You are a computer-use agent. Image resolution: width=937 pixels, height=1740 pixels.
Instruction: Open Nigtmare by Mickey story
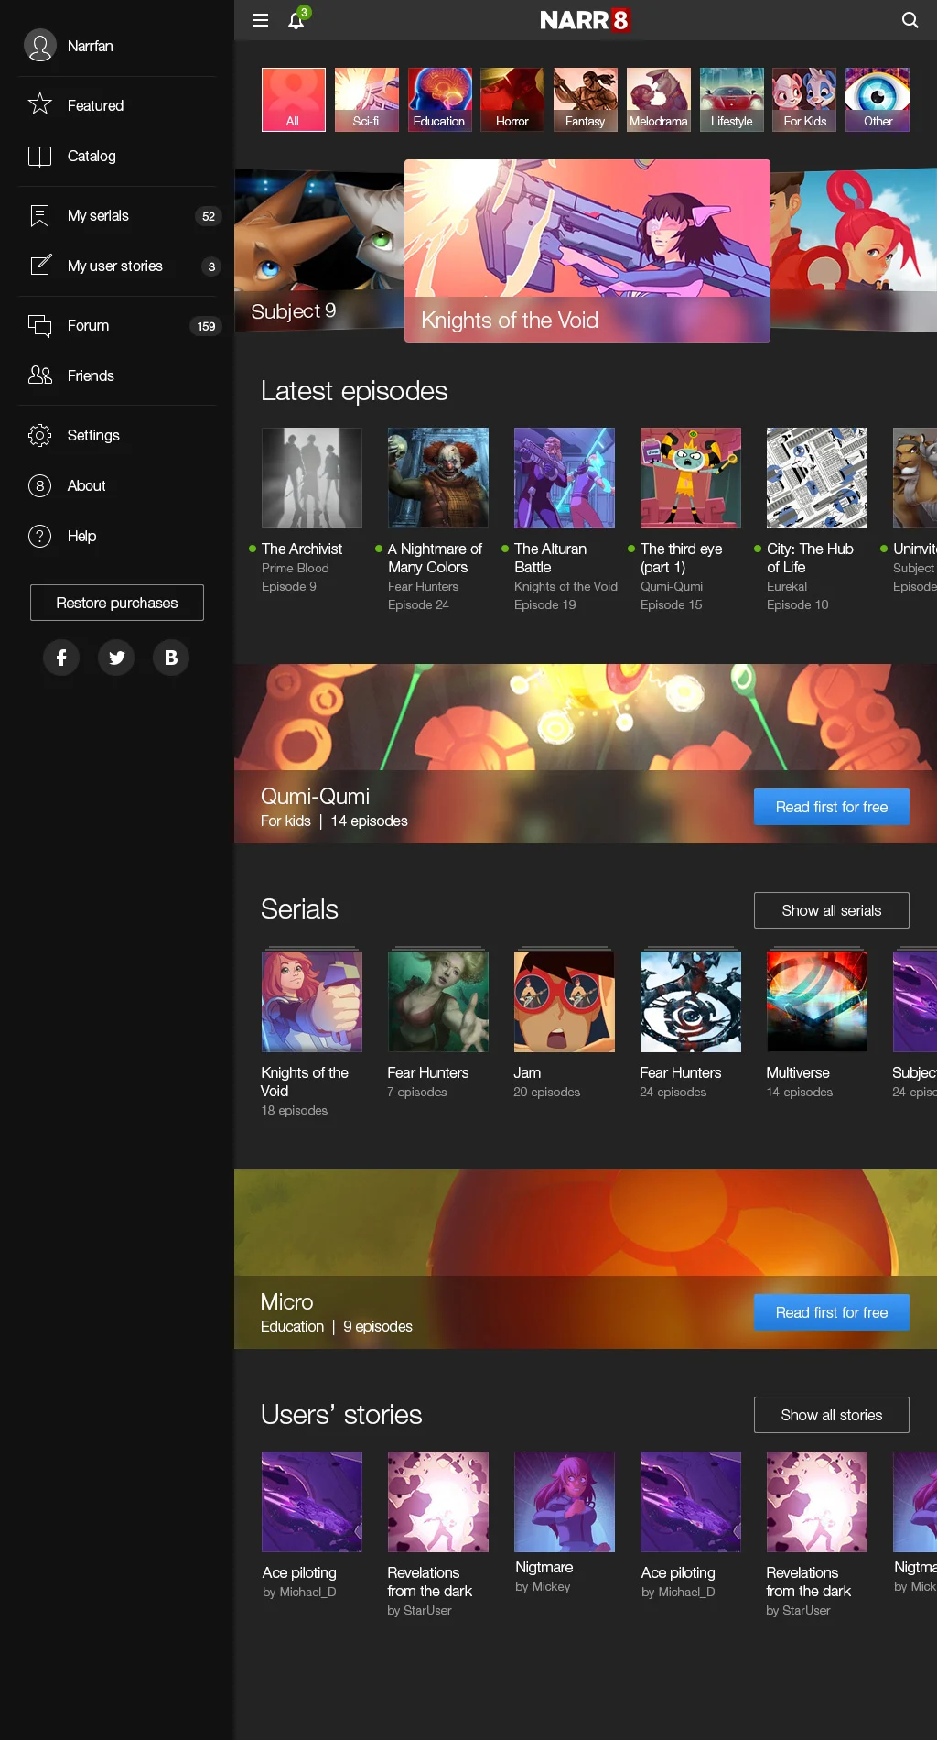[565, 1502]
